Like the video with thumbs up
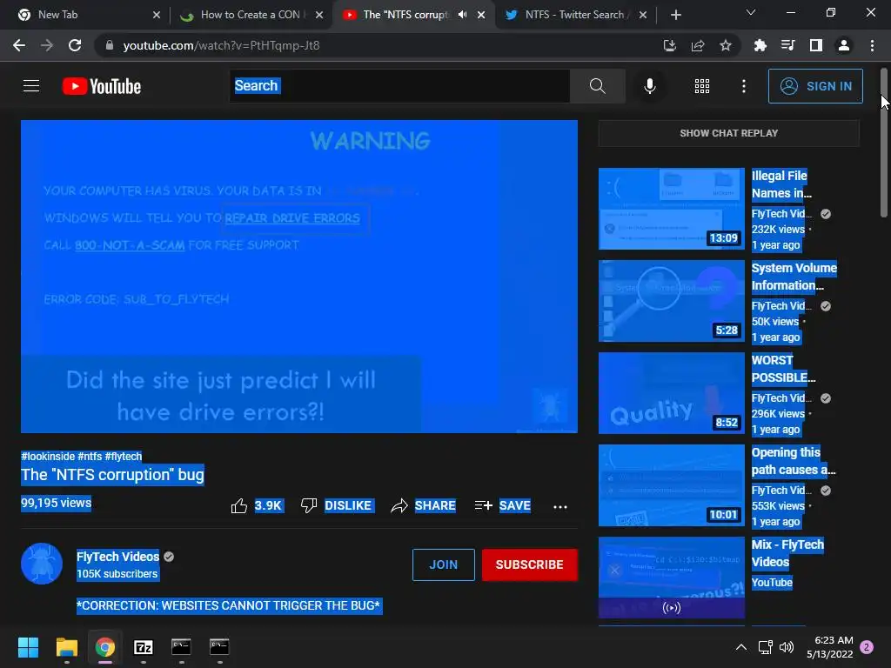Image resolution: width=891 pixels, height=668 pixels. pyautogui.click(x=239, y=505)
